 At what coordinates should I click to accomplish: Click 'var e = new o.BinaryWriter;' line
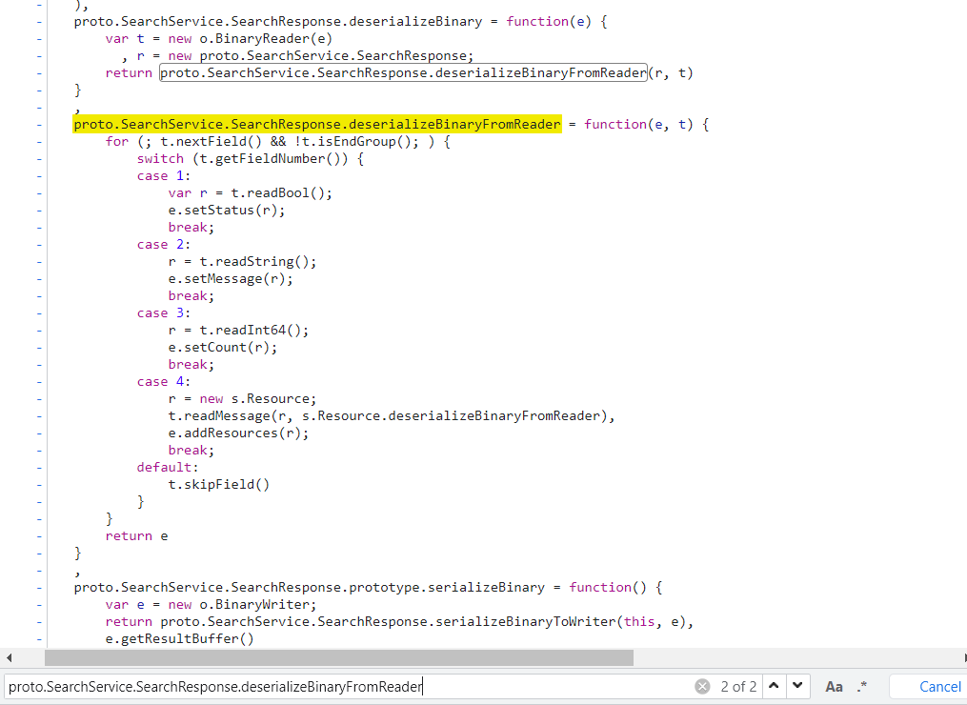pyautogui.click(x=211, y=604)
